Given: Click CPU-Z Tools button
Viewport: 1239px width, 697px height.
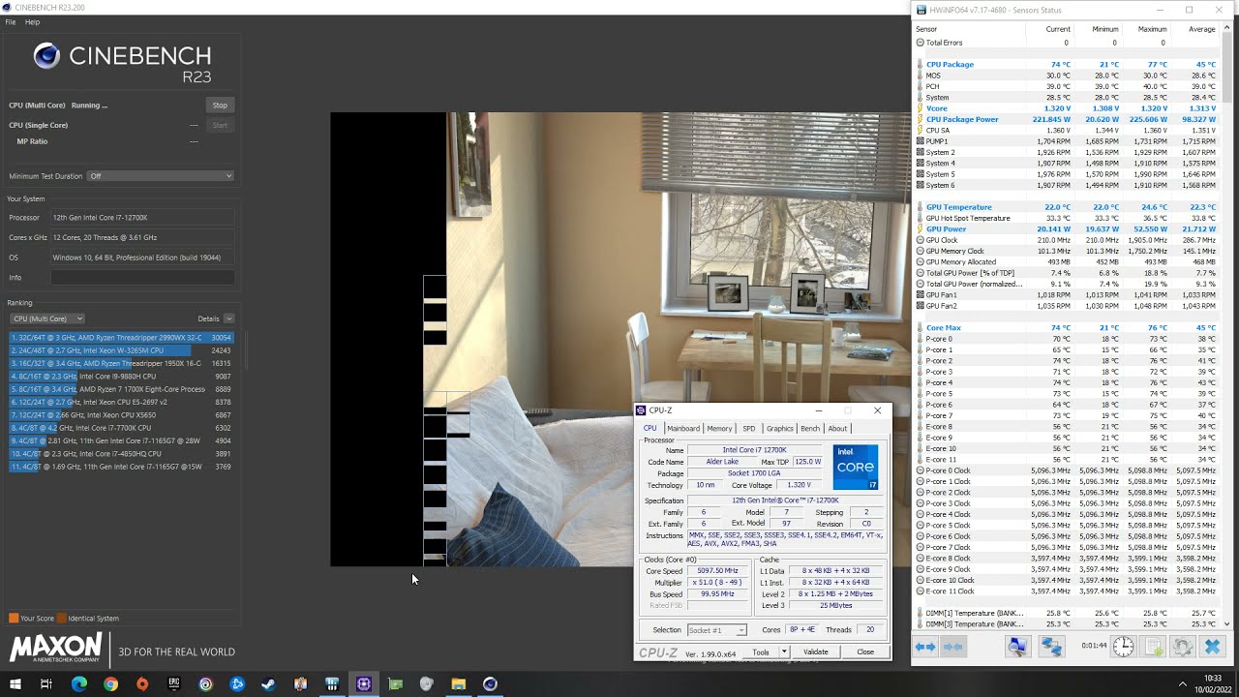Looking at the screenshot, I should (761, 652).
